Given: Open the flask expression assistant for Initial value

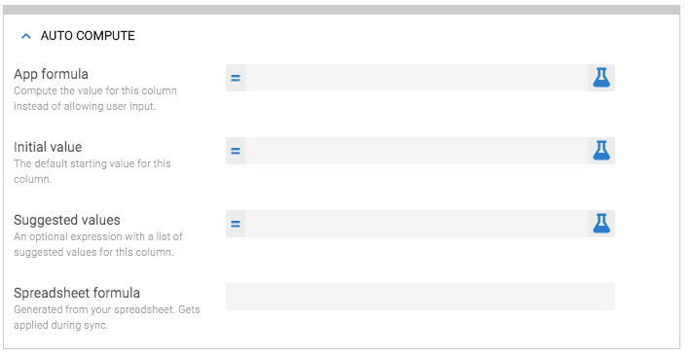Looking at the screenshot, I should 602,151.
